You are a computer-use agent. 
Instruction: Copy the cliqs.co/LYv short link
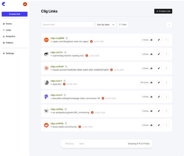pos(66,52)
